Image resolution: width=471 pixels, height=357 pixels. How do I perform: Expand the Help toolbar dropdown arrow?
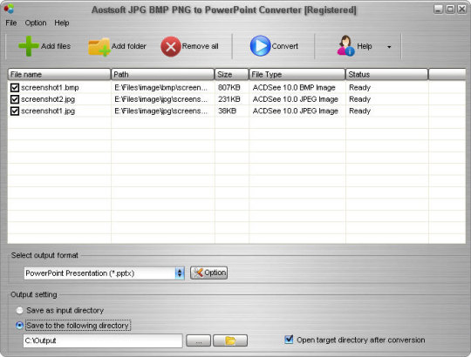(389, 47)
